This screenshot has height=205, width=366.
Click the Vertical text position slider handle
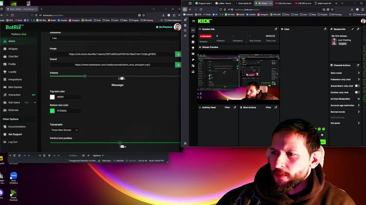(120, 143)
